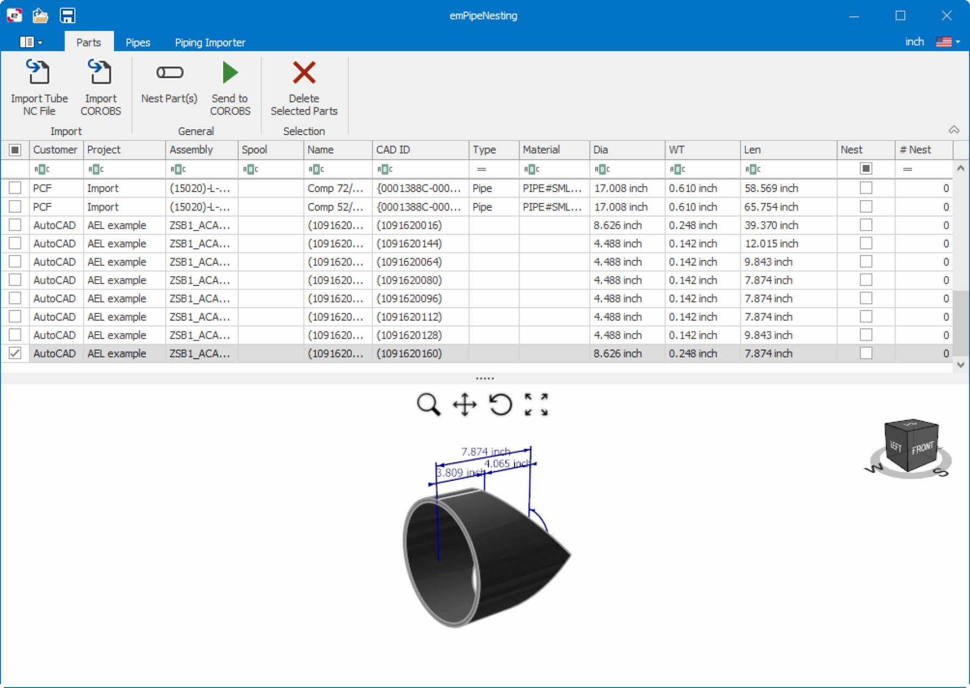Click the save icon in title bar
970x688 pixels.
pos(67,15)
